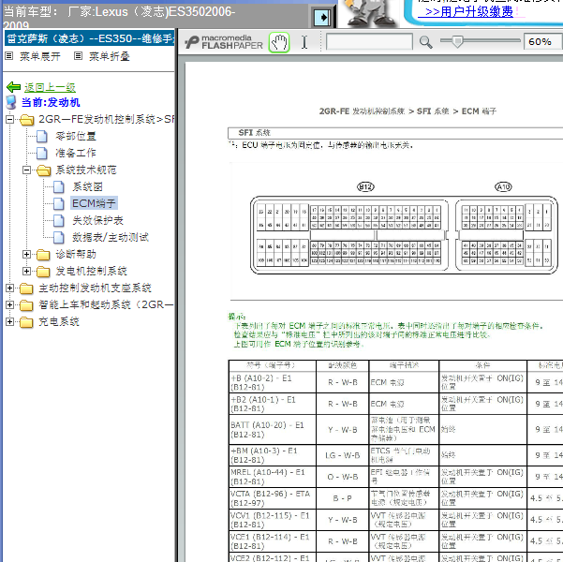The image size is (563, 562).
Task: Click the VCV1 (B12-115) - E1 table cell
Action: (273, 520)
